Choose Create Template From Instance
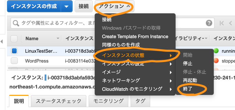Screen dimensions: 235x110 click(135, 36)
